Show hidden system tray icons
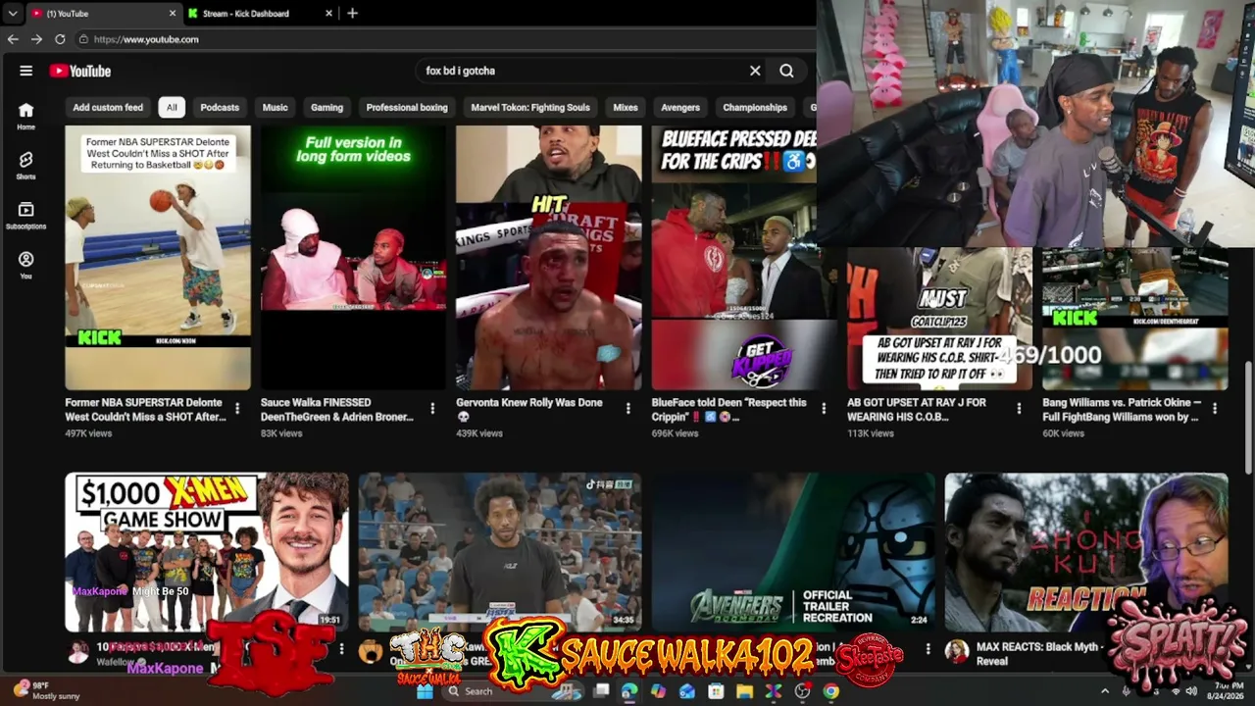Screen dimensions: 1255x706 (1105, 691)
